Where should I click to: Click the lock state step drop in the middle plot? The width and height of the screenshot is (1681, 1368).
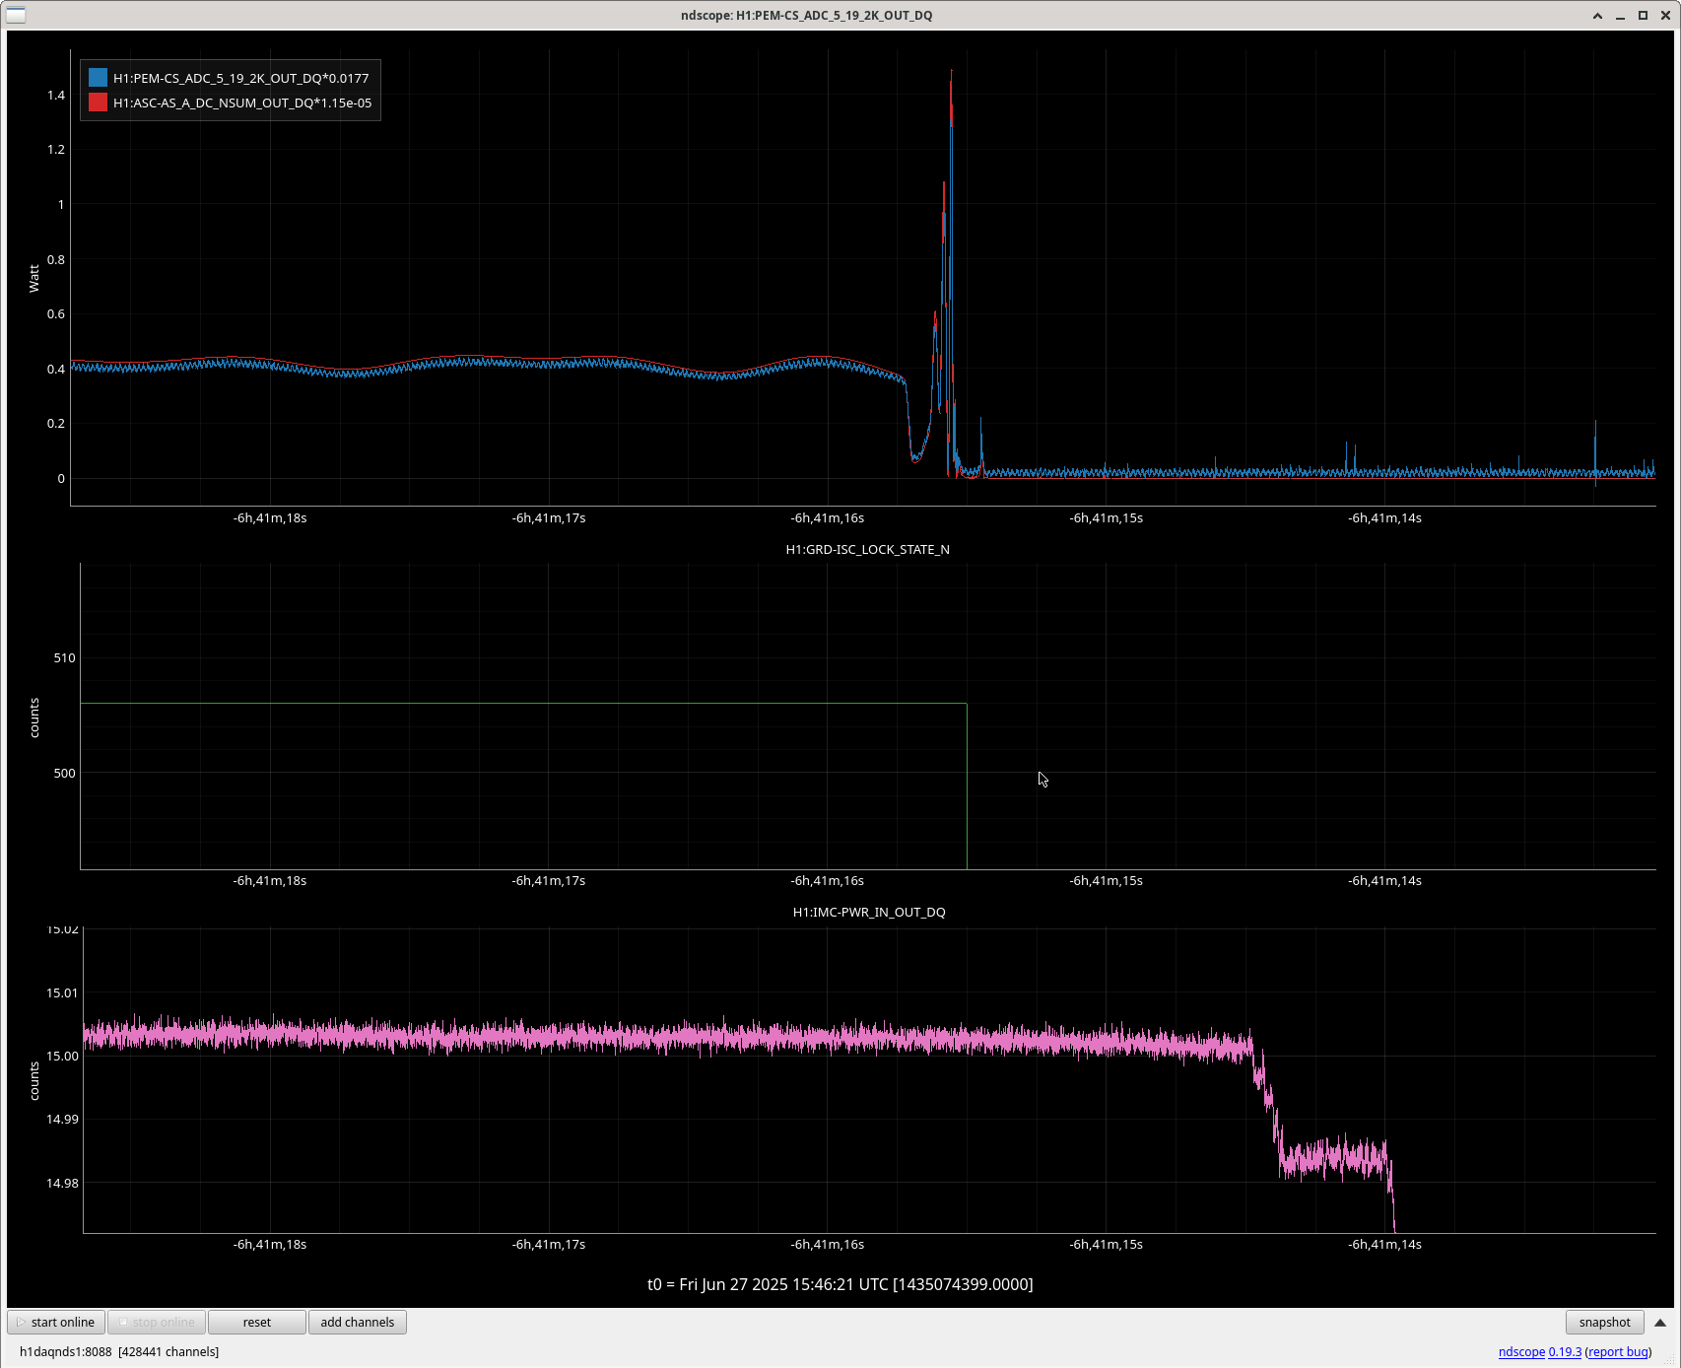967,786
